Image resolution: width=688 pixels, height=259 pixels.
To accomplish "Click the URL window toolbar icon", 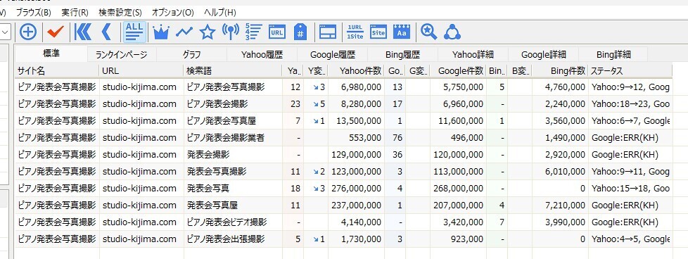I will [277, 32].
